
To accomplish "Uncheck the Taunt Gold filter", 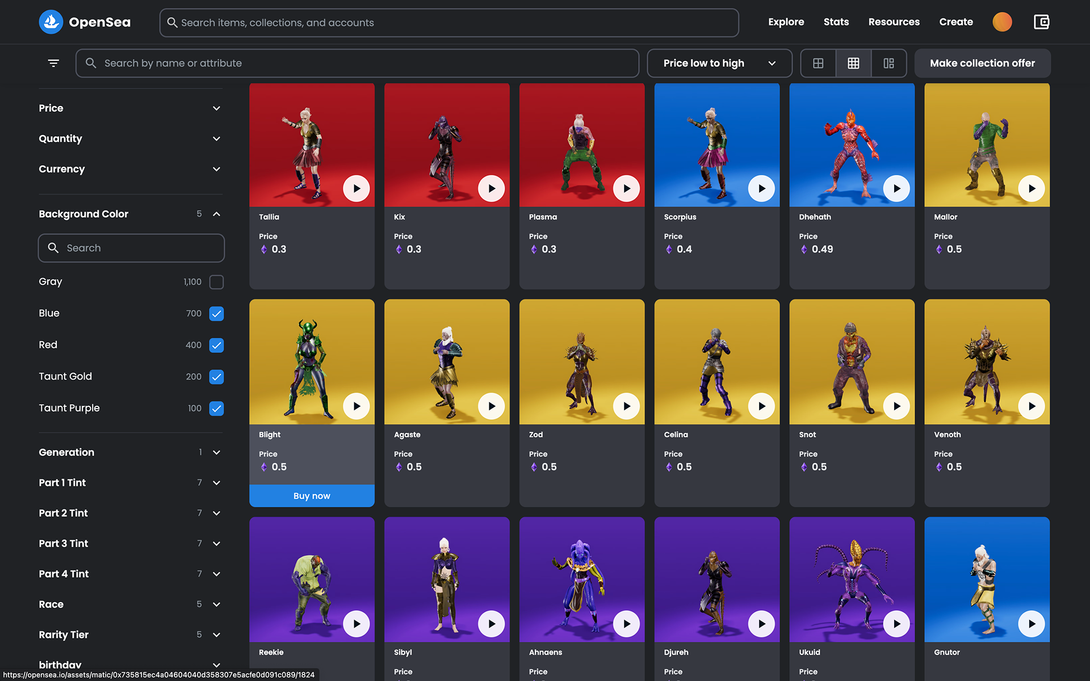I will 216,377.
